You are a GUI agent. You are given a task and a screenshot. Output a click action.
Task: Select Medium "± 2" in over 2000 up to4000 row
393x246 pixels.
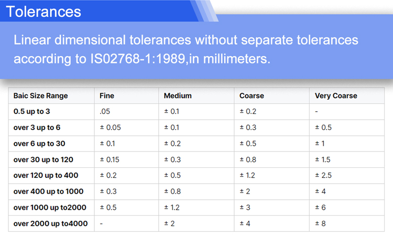[x=169, y=223]
